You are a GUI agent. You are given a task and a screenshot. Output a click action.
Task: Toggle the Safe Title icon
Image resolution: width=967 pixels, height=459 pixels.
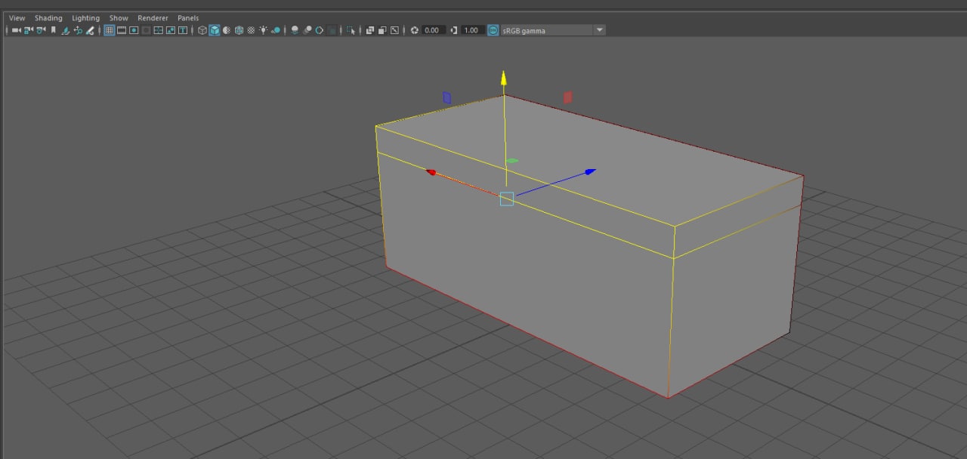pos(183,30)
